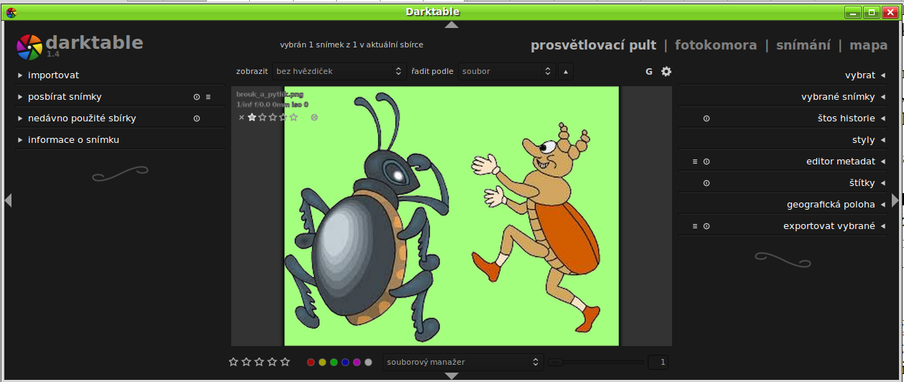Image resolution: width=904 pixels, height=382 pixels.
Task: Switch to 'fotokomora' view
Action: click(x=716, y=45)
